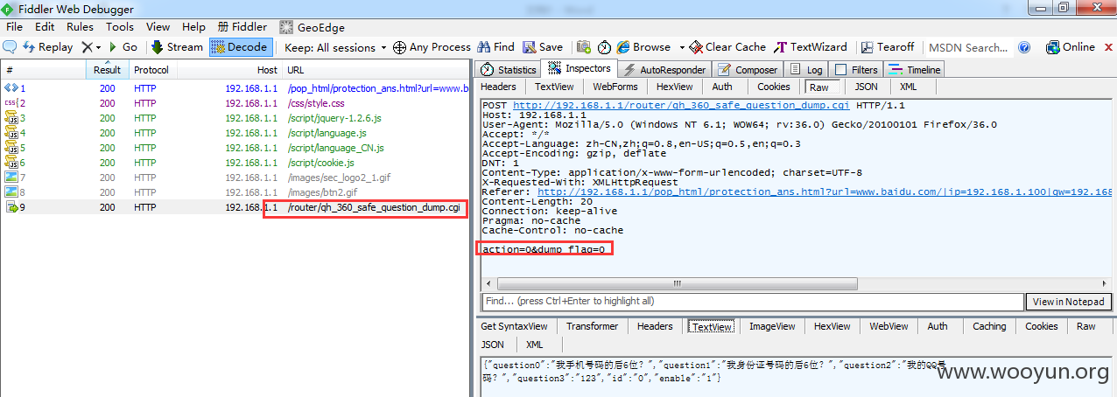
Task: Select session 7 sec_logo2_1.gif image
Action: (x=236, y=178)
